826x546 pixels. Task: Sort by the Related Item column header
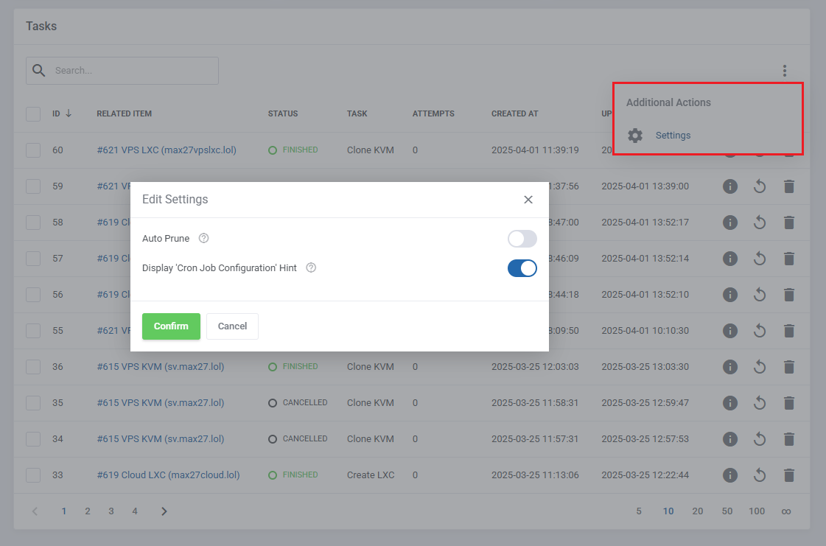(x=125, y=113)
